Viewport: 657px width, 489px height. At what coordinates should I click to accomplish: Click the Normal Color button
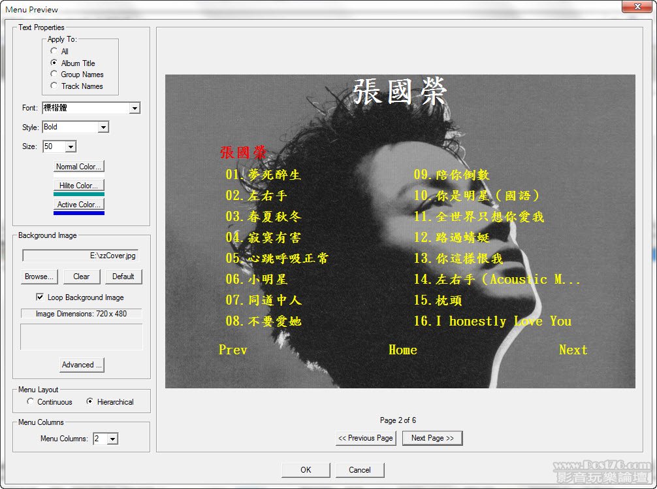pos(79,167)
